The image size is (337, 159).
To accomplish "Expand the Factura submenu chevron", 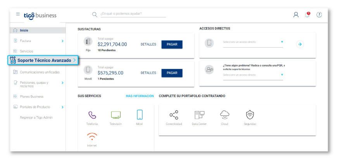I will [62, 41].
